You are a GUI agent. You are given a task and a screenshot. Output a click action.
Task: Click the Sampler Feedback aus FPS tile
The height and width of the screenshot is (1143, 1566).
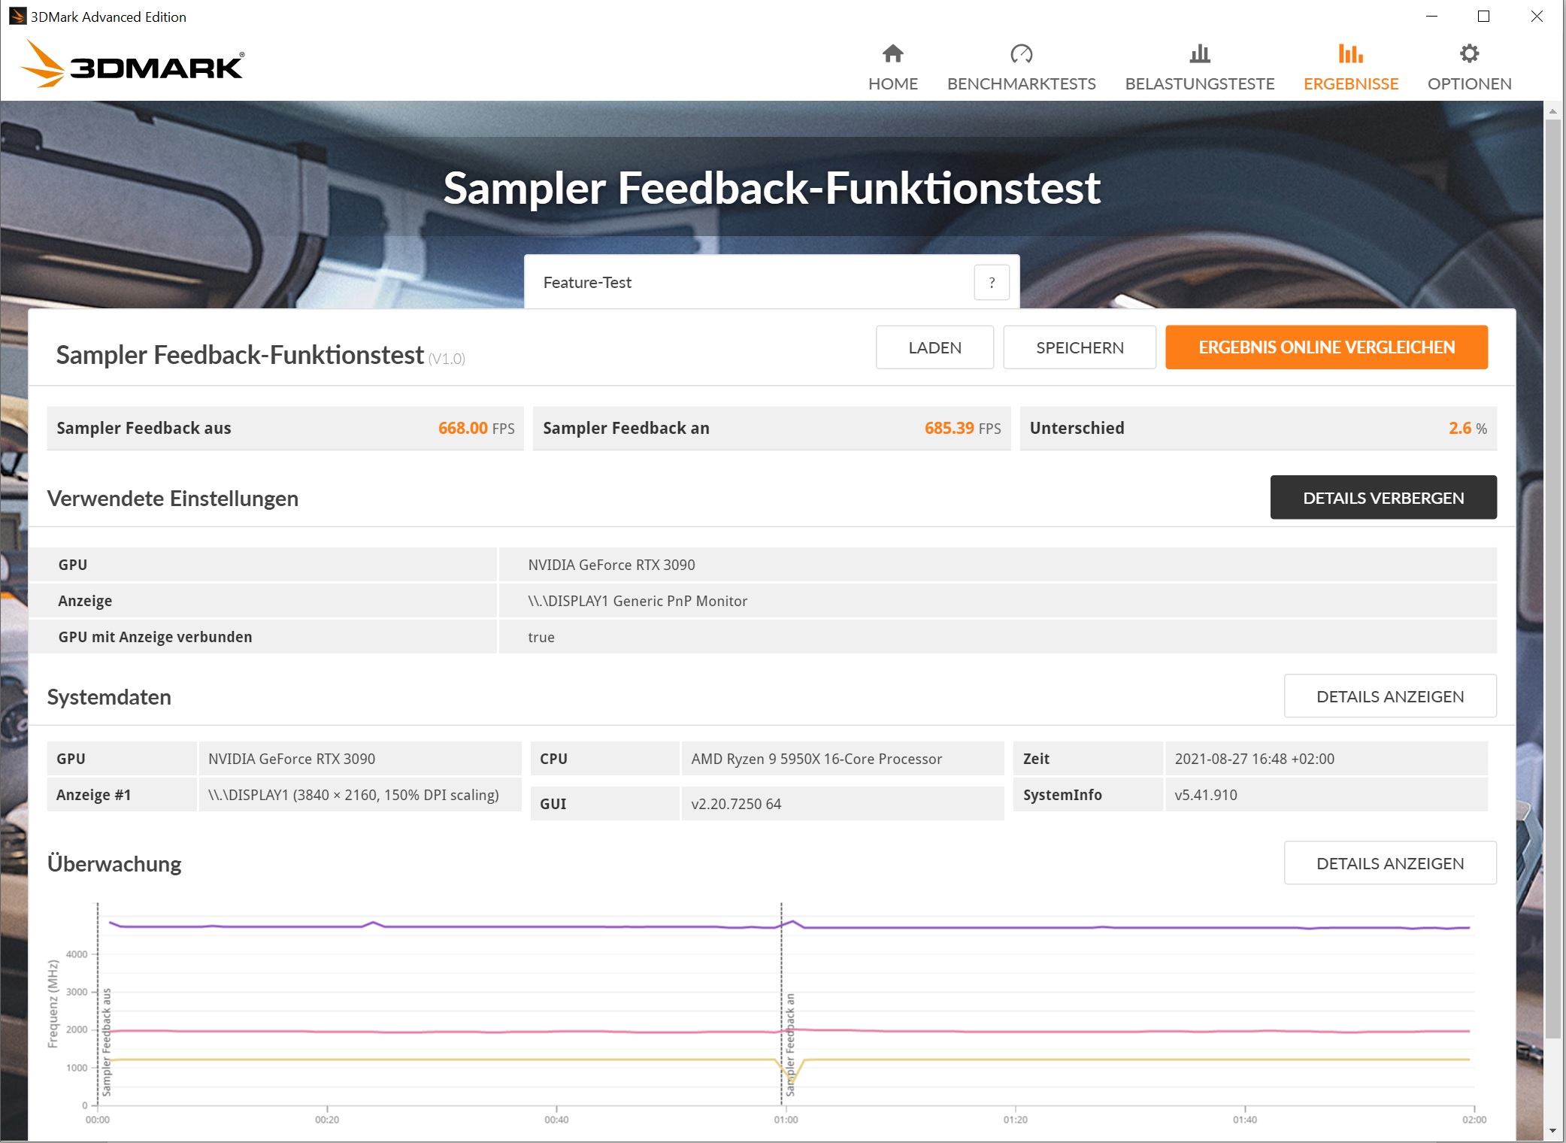click(285, 429)
